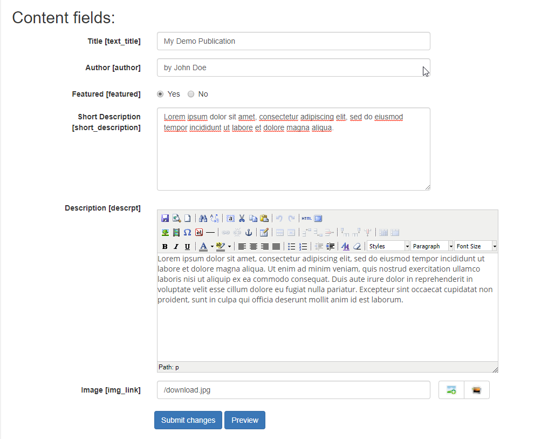The image size is (548, 439).
Task: Click the edit CSS style icon
Action: pos(345,246)
